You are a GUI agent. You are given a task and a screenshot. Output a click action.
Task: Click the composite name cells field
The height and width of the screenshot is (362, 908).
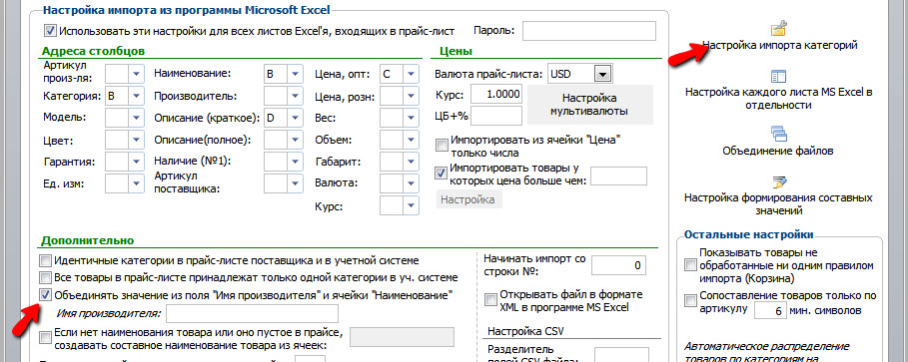(403, 336)
